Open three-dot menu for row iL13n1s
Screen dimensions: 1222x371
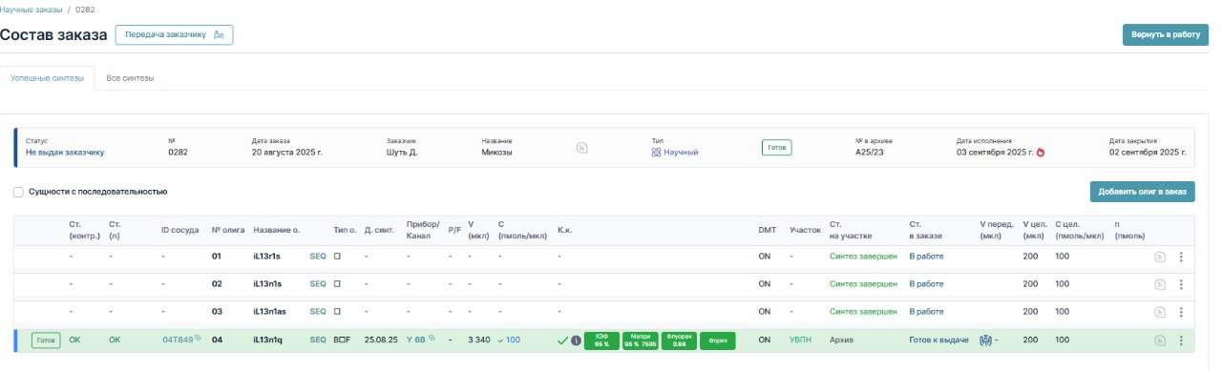(1181, 284)
